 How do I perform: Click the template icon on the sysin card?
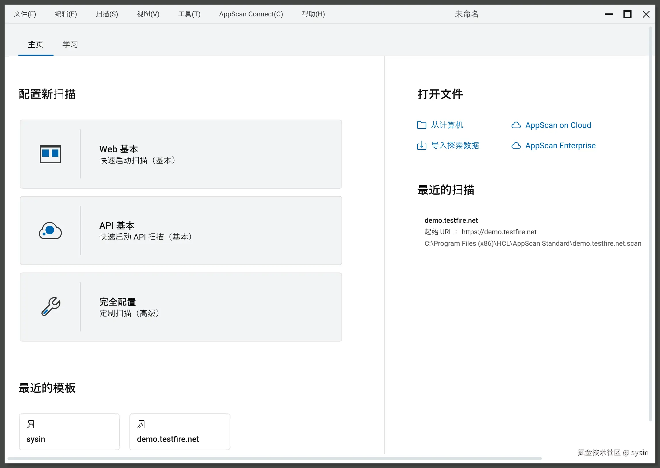tap(30, 424)
